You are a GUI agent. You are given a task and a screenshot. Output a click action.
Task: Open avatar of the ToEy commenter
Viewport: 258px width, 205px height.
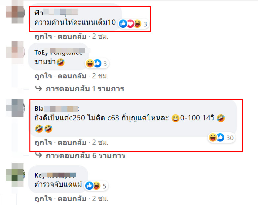tap(16, 52)
